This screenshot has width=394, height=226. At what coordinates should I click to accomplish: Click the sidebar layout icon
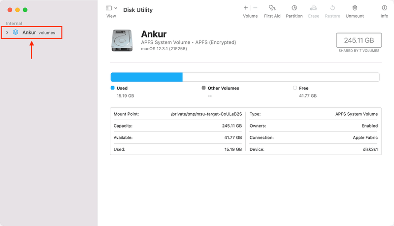tap(109, 8)
